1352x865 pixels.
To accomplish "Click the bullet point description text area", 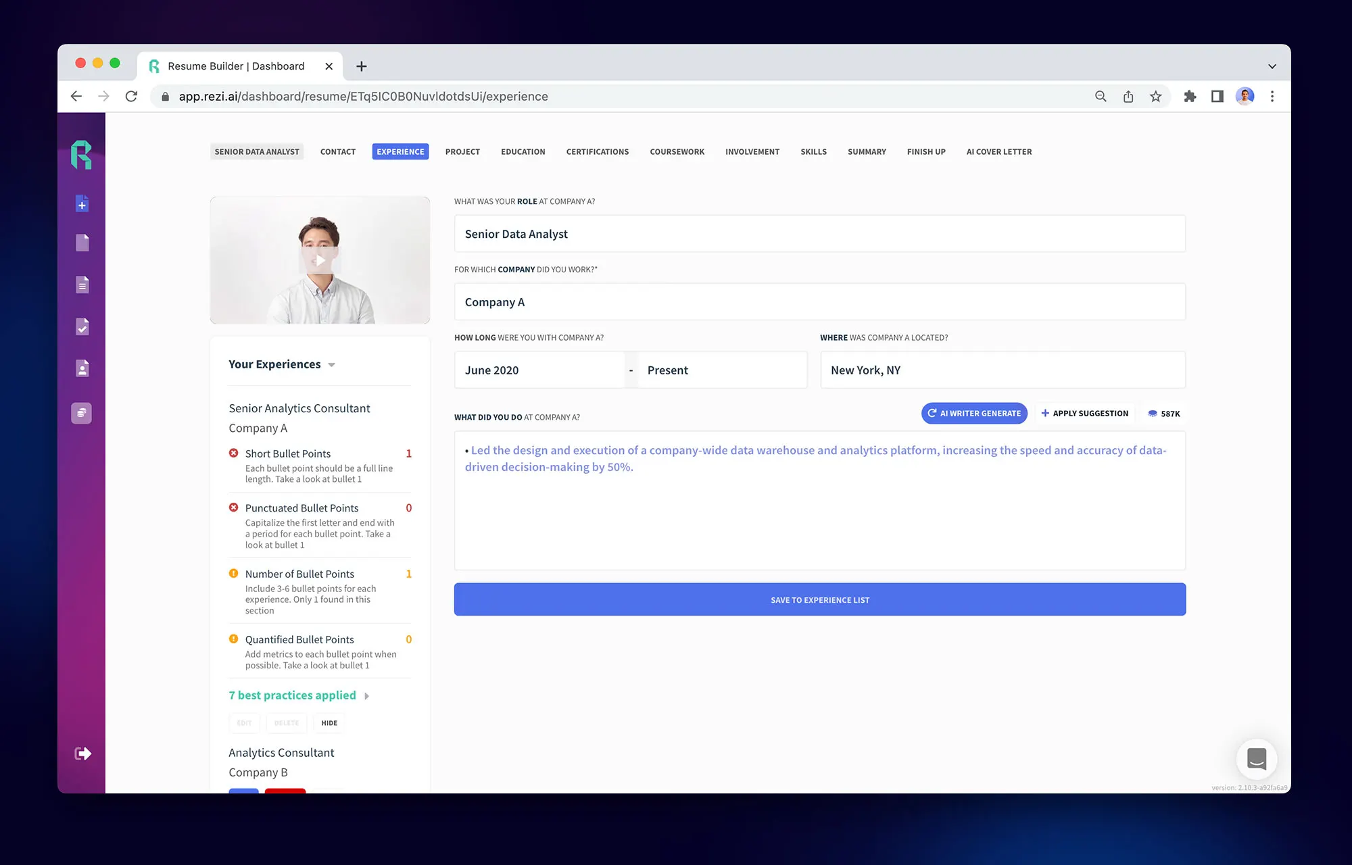I will [x=820, y=500].
